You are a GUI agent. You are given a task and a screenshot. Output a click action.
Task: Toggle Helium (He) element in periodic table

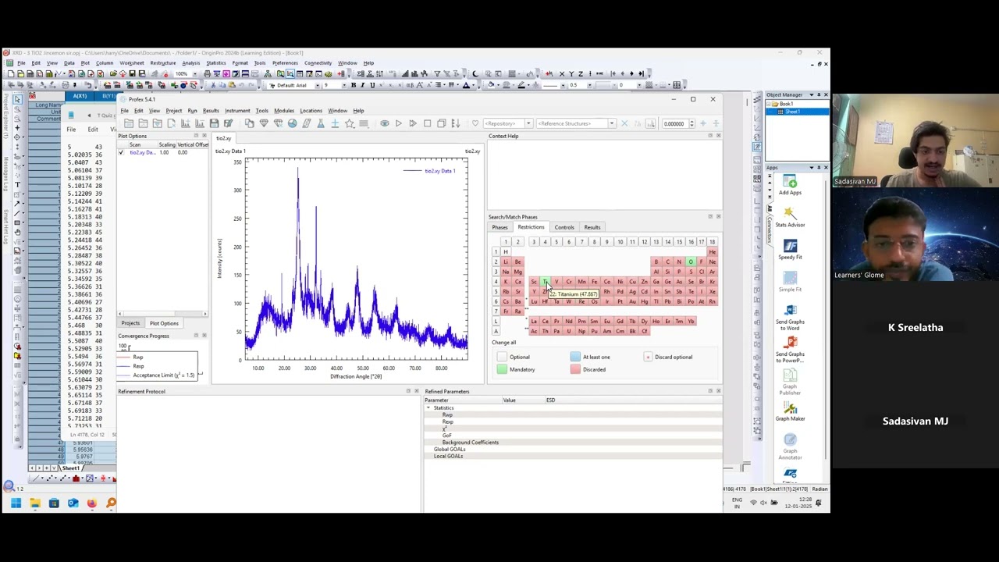[x=712, y=252]
